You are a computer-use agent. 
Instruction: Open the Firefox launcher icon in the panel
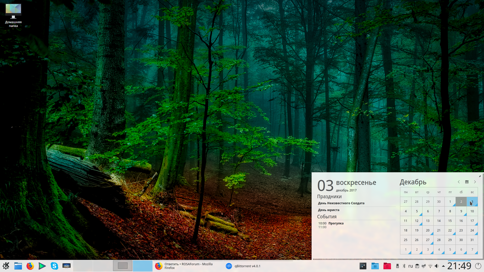[x=30, y=266]
